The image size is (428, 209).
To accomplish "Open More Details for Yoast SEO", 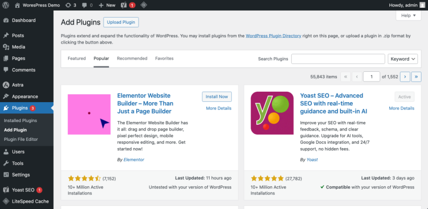I will (402, 108).
